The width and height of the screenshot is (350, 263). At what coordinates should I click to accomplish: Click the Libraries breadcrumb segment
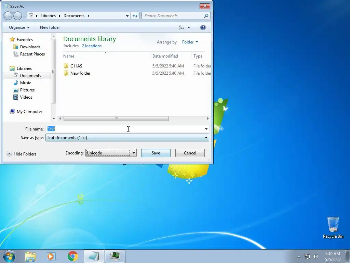coord(48,16)
